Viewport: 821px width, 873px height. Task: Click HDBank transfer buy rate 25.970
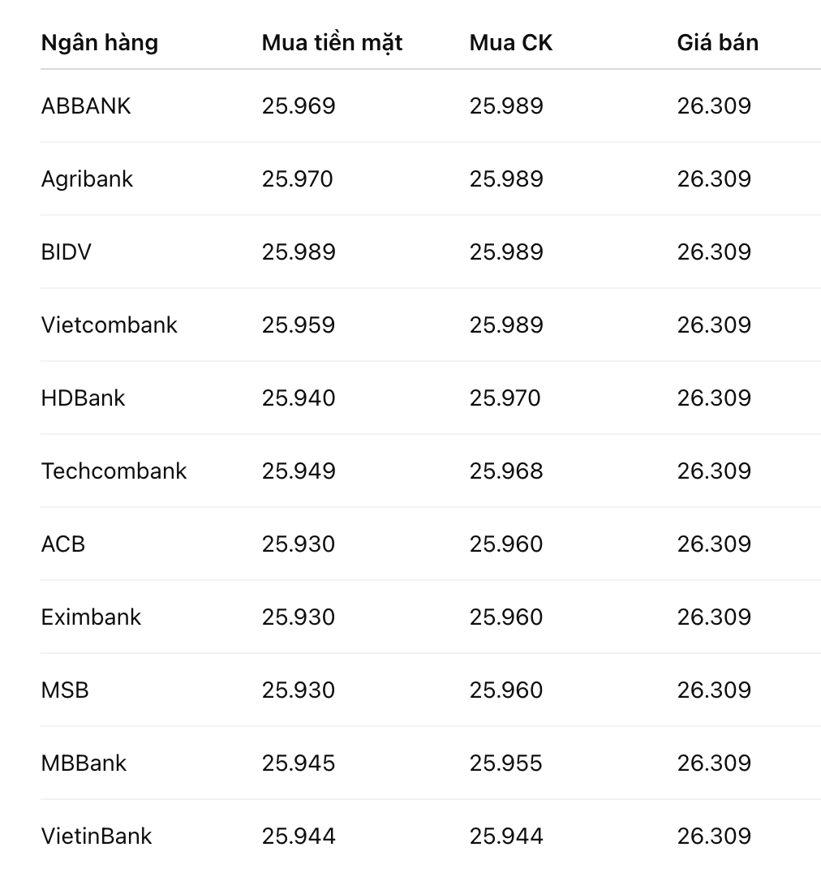pos(505,398)
